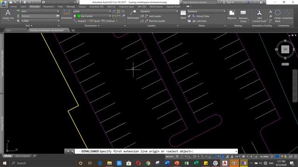The height and width of the screenshot is (167, 298).
Task: Open AutoCAD from the Windows taskbar
Action: [x=224, y=163]
